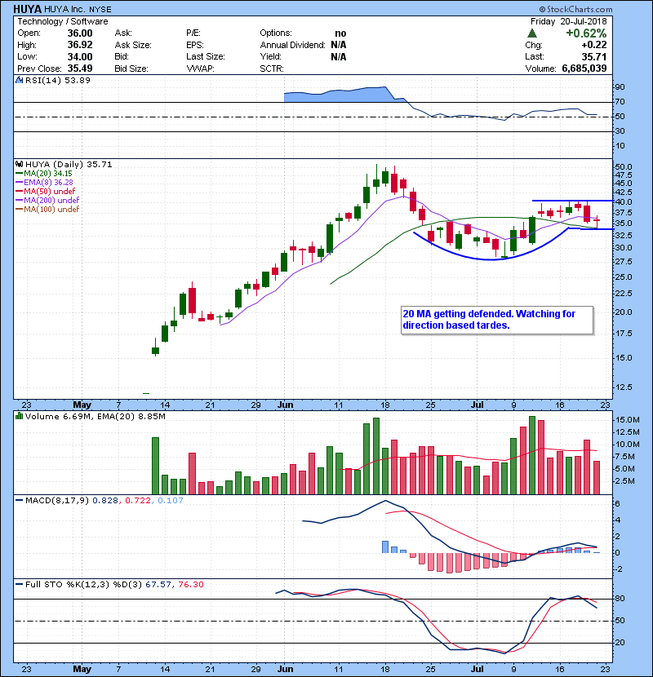Click the 50.0 price axis label
Screen dimensions: 653x677
(x=624, y=166)
